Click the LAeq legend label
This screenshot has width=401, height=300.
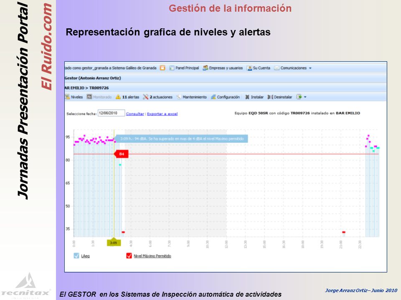pos(85,256)
